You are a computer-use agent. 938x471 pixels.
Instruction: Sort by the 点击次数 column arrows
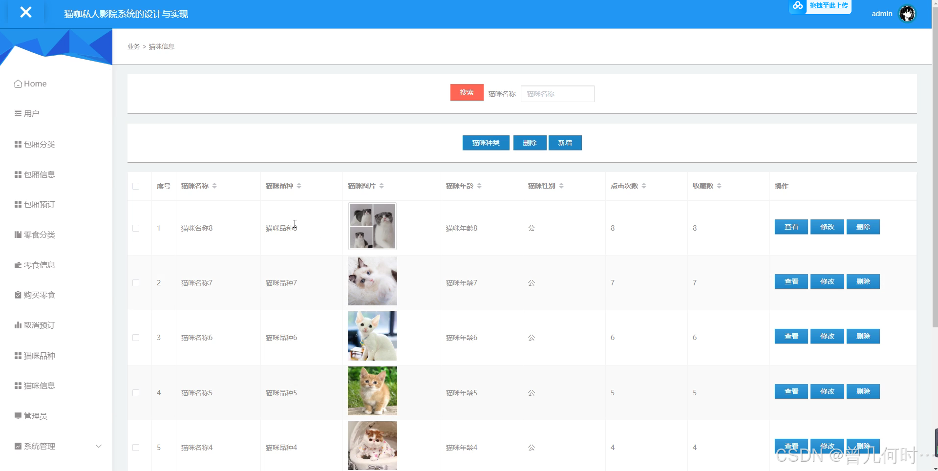644,186
